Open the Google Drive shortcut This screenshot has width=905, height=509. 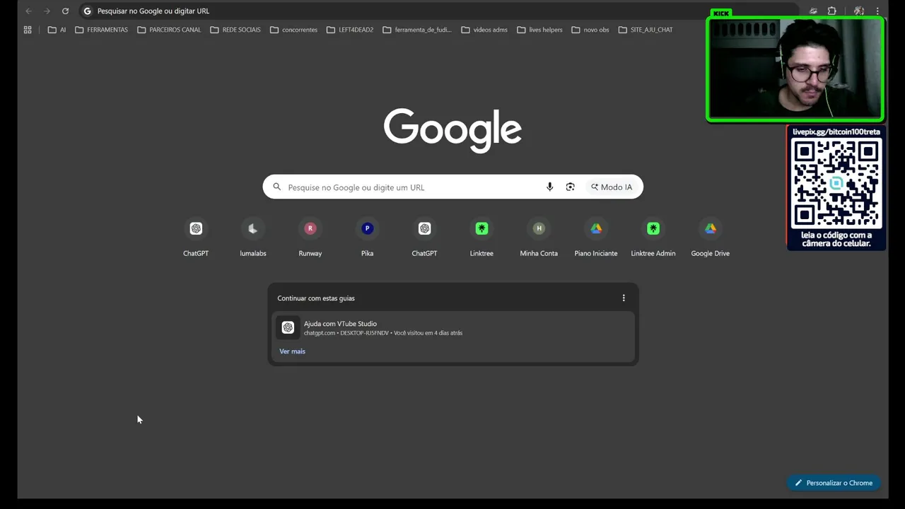[711, 238]
